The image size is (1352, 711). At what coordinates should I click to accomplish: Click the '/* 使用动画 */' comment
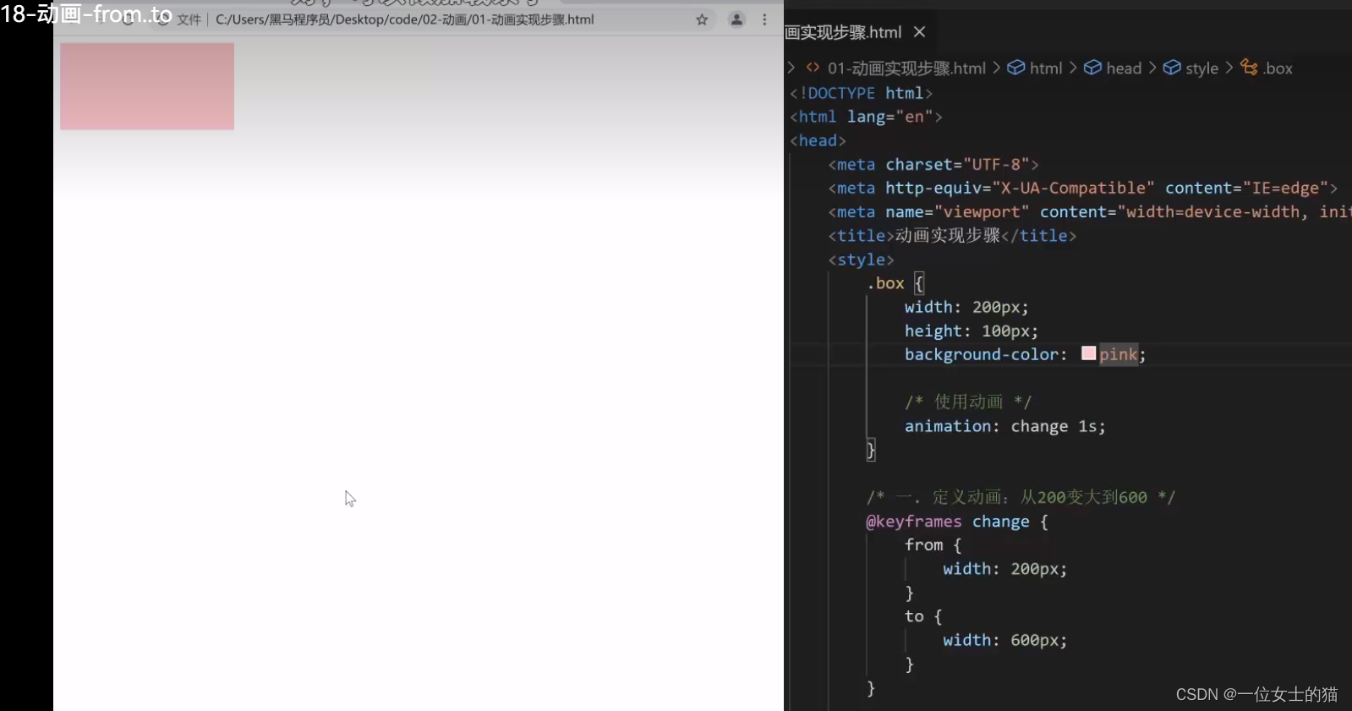coord(968,402)
